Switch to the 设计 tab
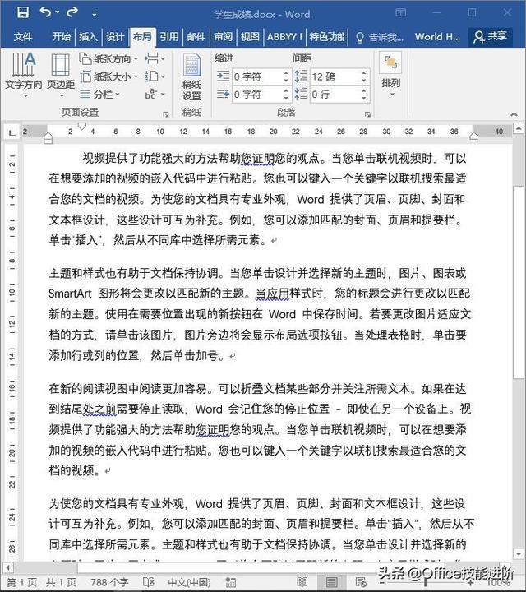526x592 pixels. [x=115, y=37]
